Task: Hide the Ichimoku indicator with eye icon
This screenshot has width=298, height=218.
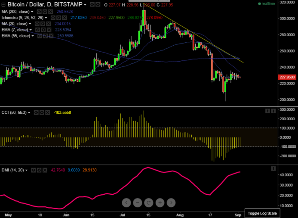Action: (x=53, y=18)
